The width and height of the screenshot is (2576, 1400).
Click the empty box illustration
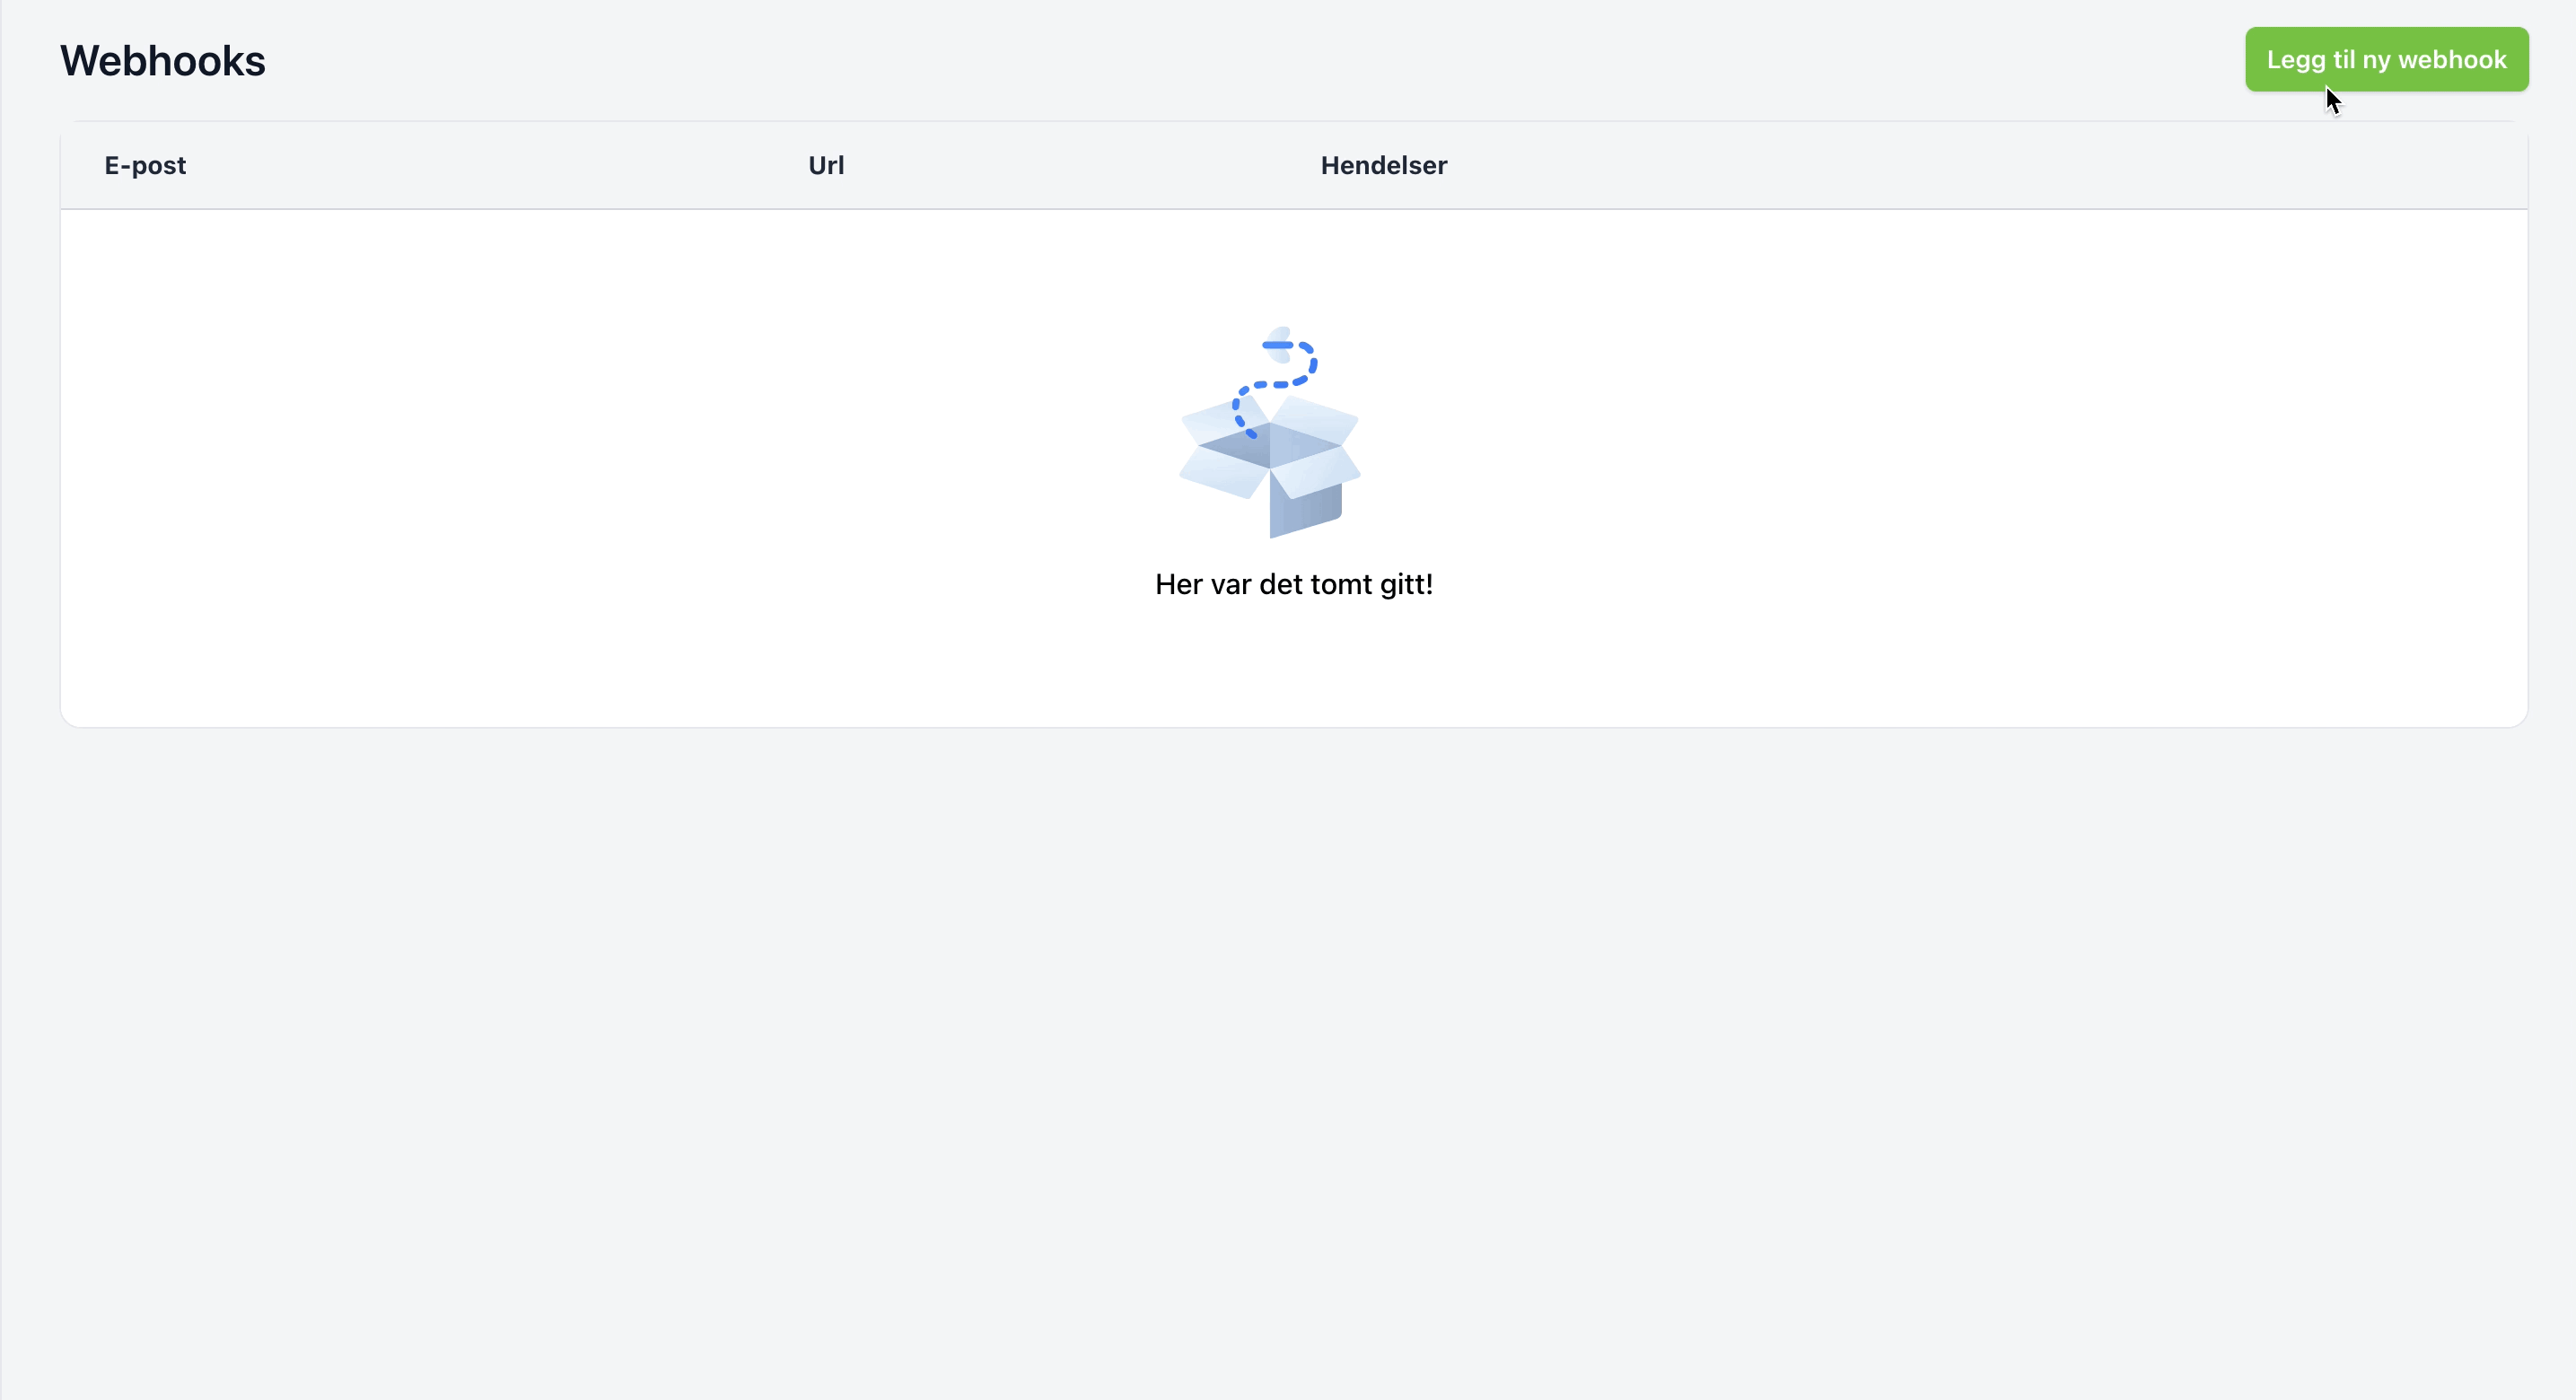[1270, 432]
